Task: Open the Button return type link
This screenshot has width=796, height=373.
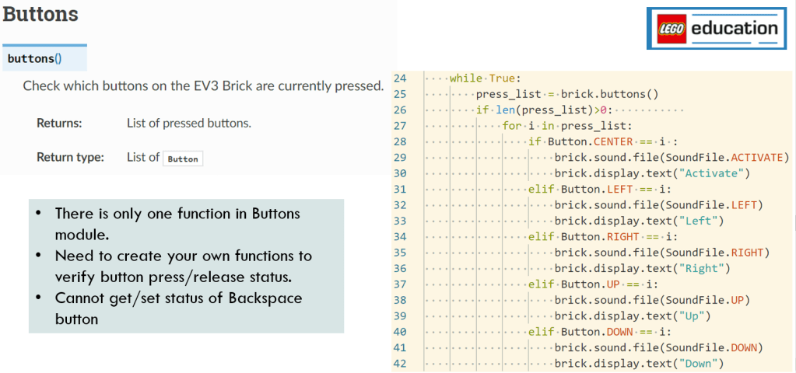Action: coord(183,159)
